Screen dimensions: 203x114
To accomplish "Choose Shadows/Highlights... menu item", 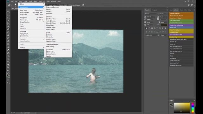I will [x=58, y=44].
